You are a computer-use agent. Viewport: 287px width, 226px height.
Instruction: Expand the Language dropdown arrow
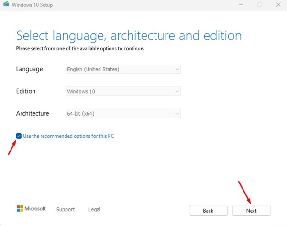[x=177, y=69]
